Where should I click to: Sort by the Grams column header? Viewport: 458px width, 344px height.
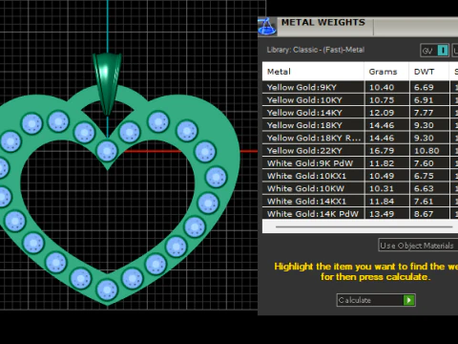386,72
